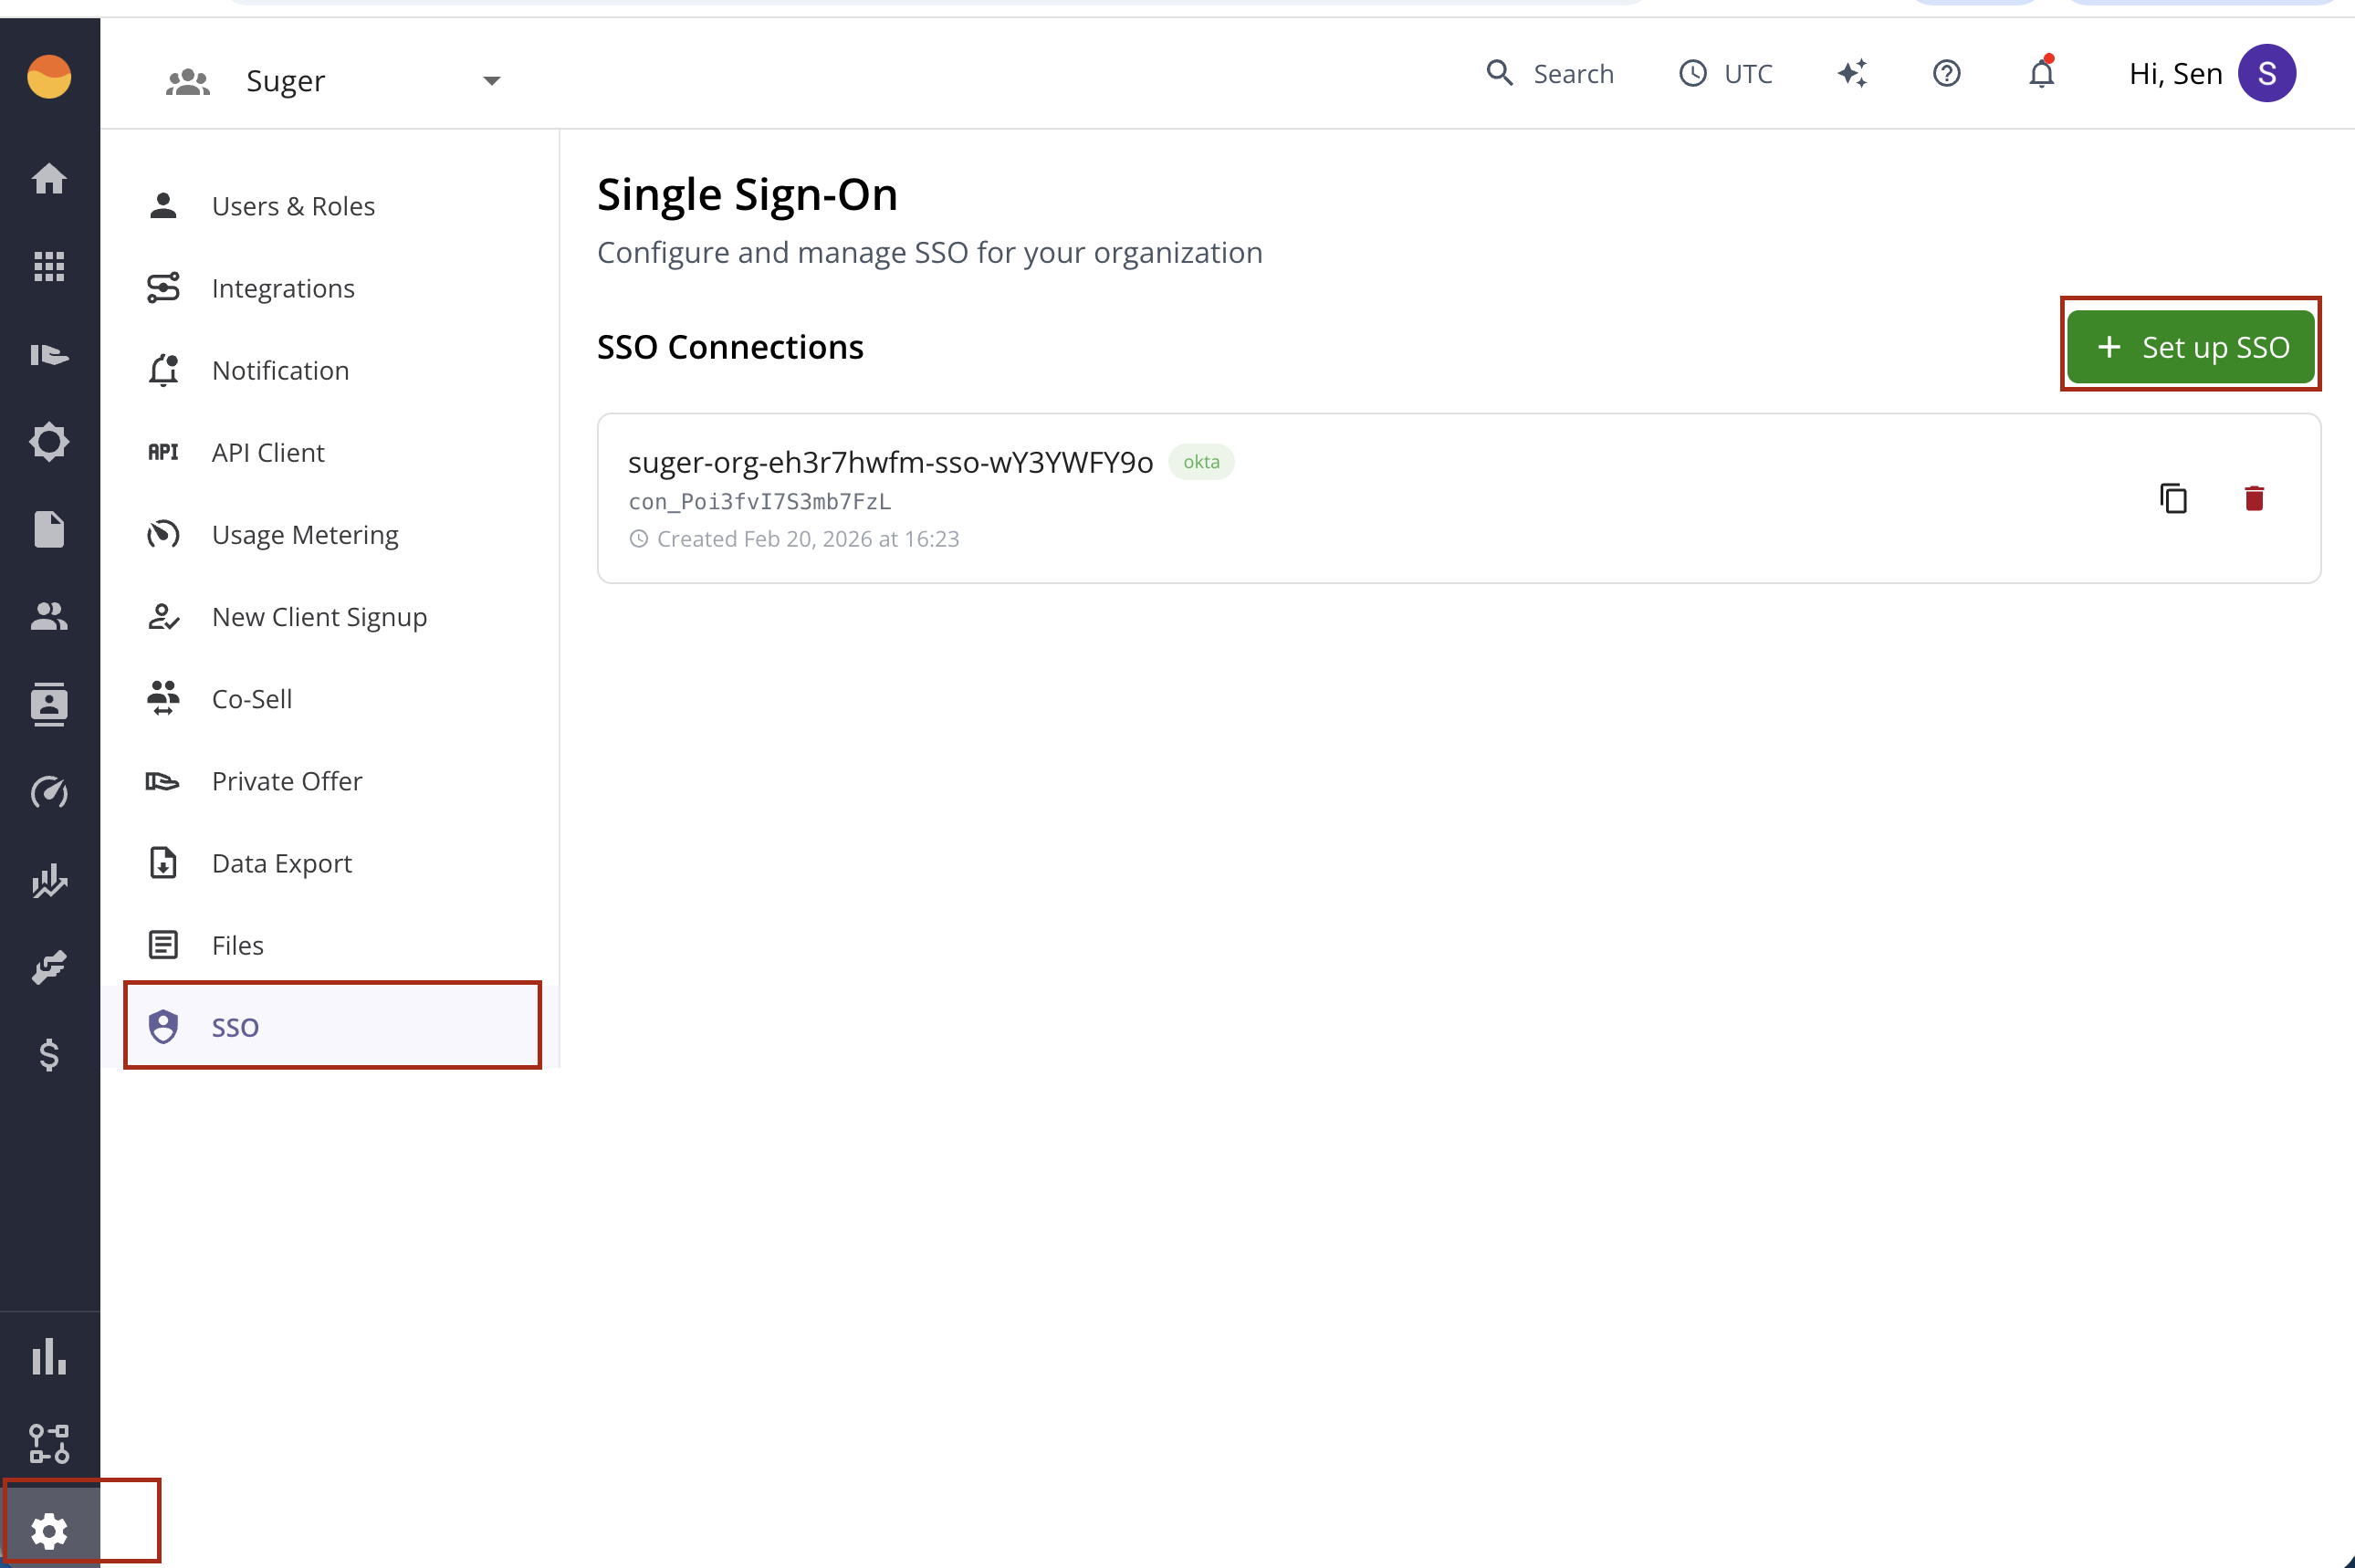Navigate to Usage Metering settings
The height and width of the screenshot is (1568, 2355).
(305, 535)
